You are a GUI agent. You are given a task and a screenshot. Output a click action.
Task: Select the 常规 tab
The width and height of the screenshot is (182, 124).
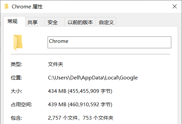14,21
